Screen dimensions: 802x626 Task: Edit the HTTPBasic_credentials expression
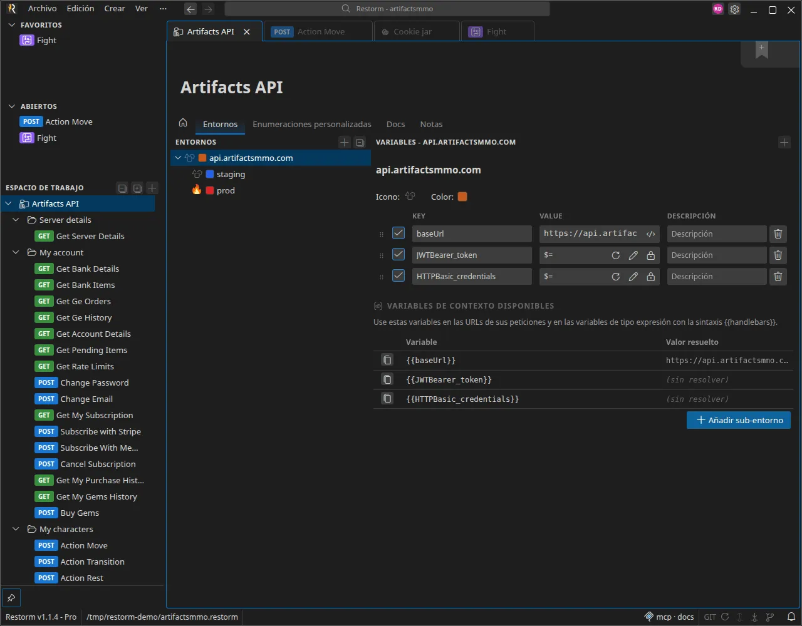[633, 277]
